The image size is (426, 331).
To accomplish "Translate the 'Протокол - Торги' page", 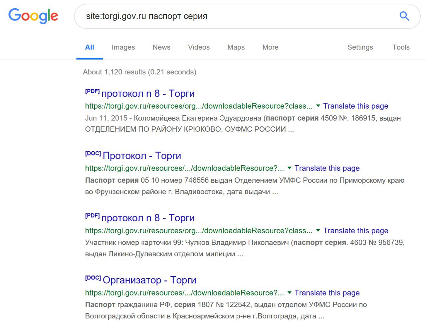I will coord(327,168).
